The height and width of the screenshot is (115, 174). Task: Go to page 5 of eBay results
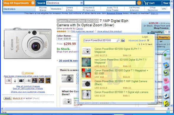coord(146,44)
